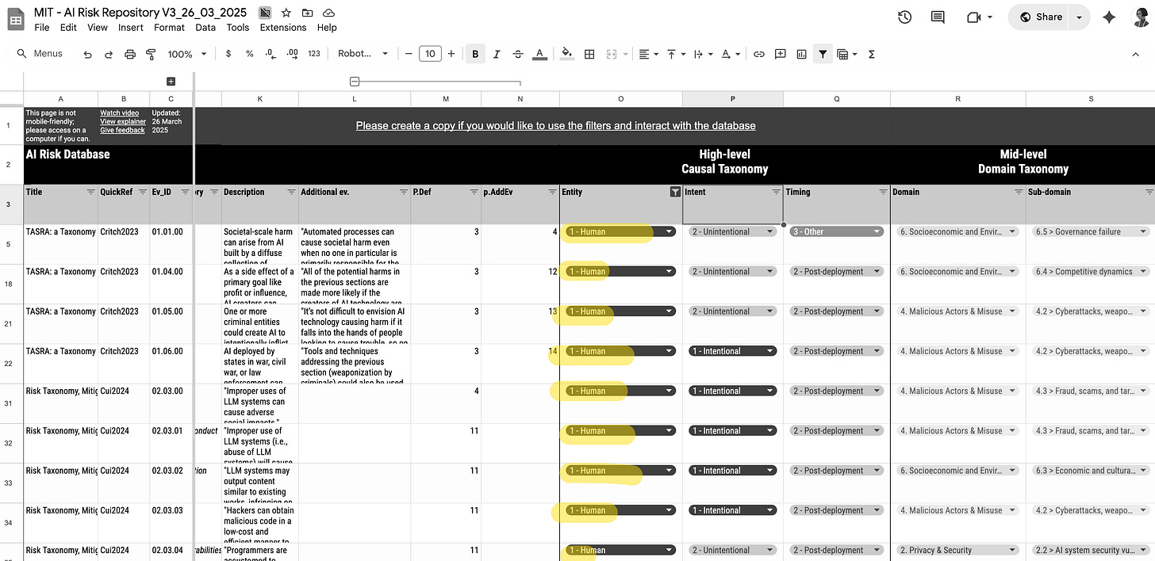
Task: Open the text color picker
Action: [539, 54]
